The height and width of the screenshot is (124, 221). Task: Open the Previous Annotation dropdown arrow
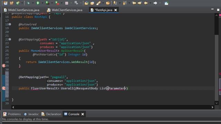pos(129,3)
